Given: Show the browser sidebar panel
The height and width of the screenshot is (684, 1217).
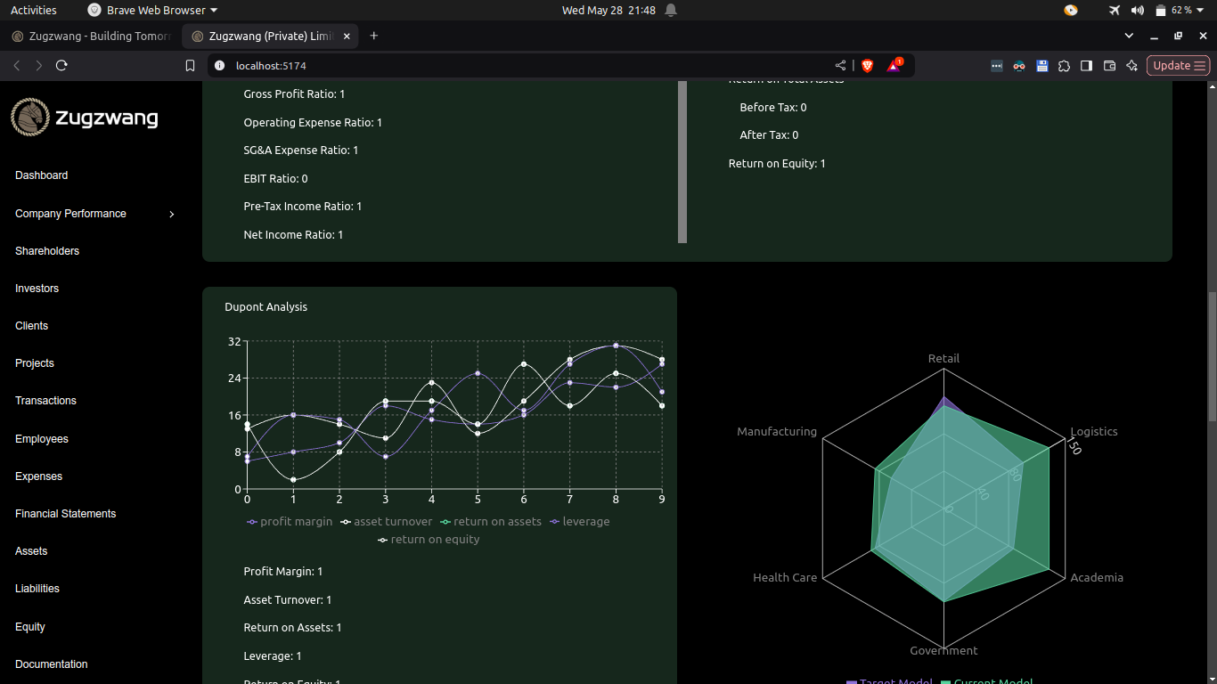Looking at the screenshot, I should coord(1086,65).
